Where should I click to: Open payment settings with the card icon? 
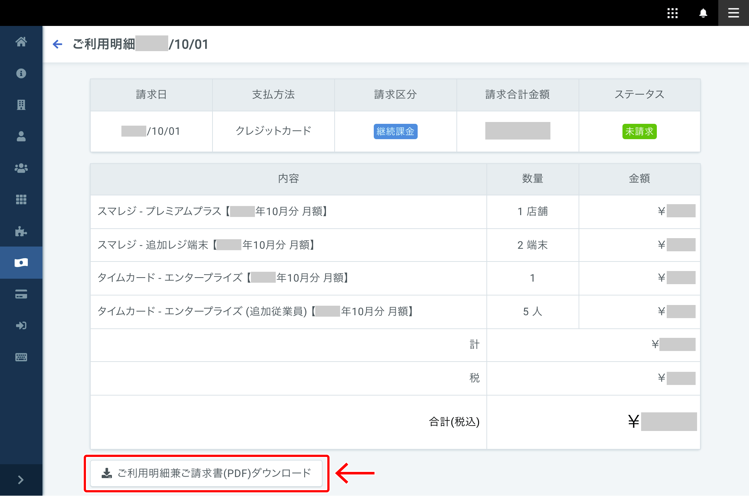pyautogui.click(x=21, y=294)
